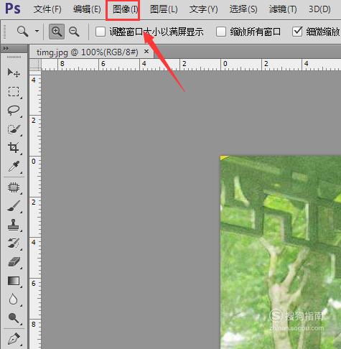Click the toolbar grip handle
The width and height of the screenshot is (341, 349).
point(14,57)
